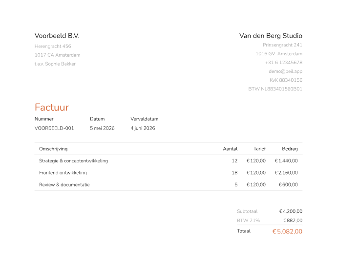
Task: Click the Tarief column header
Action: (260, 149)
